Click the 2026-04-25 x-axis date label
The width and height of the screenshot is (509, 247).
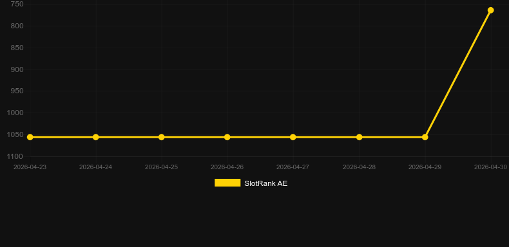coord(161,167)
